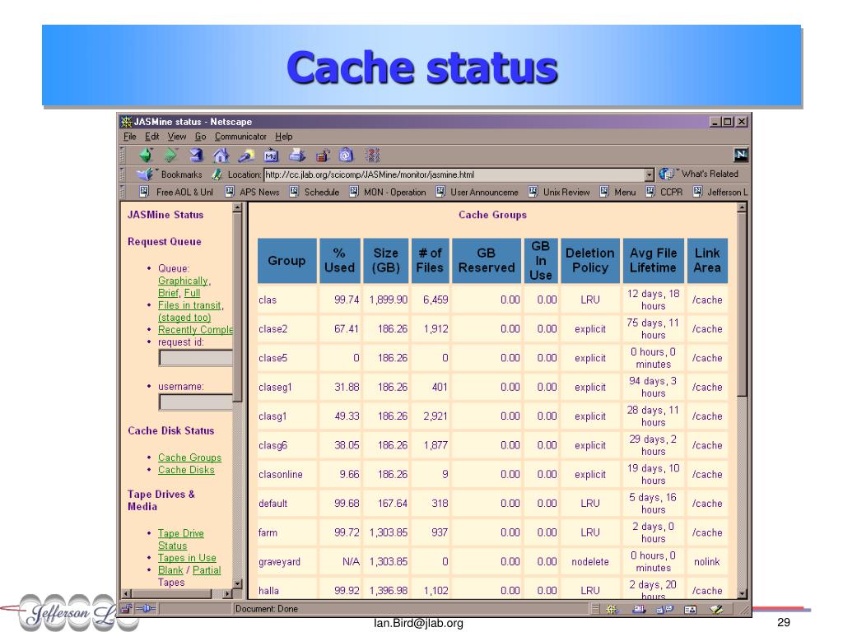
Task: Follow the (staged too) link
Action: tap(184, 318)
